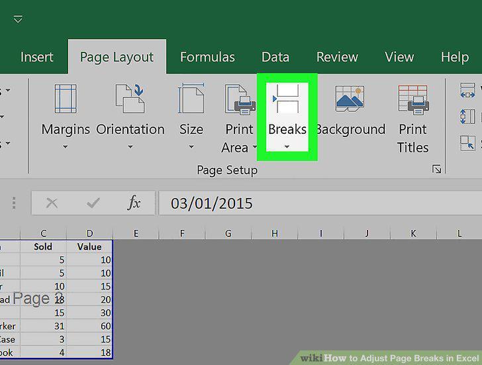Go to the View tab

coord(399,57)
